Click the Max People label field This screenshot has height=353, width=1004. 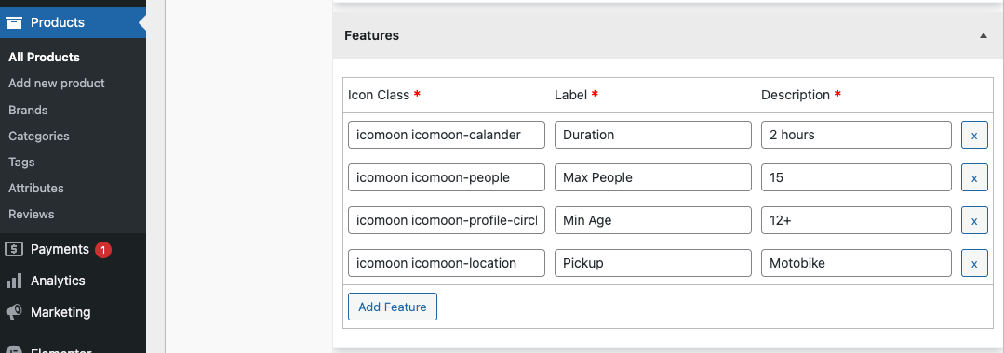coord(653,177)
